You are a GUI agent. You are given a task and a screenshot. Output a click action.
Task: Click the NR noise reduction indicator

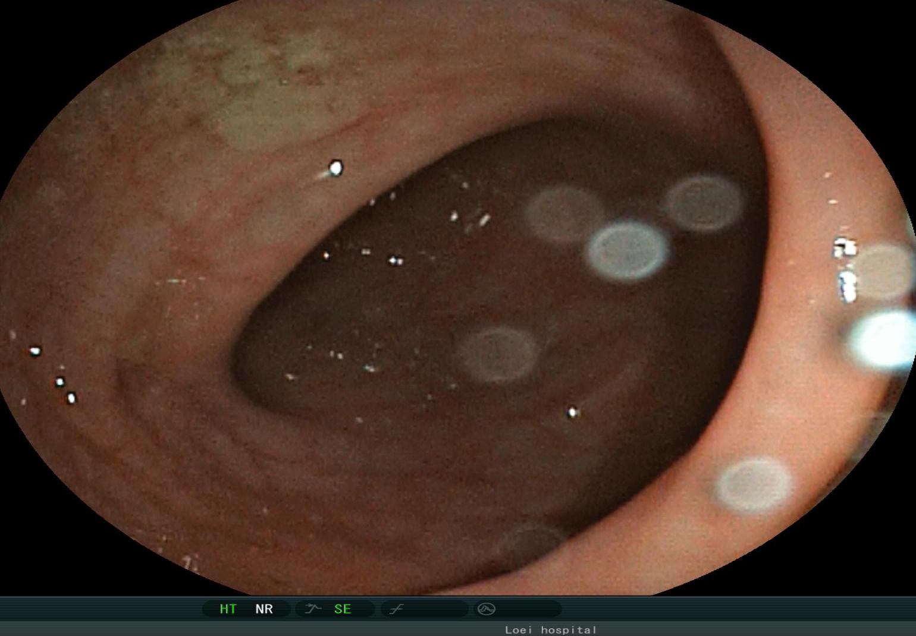264,609
